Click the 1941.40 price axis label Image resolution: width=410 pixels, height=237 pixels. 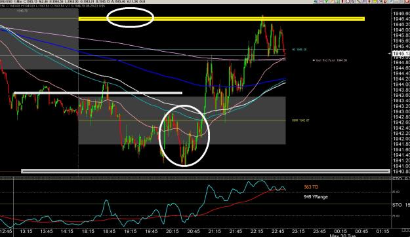(401, 155)
